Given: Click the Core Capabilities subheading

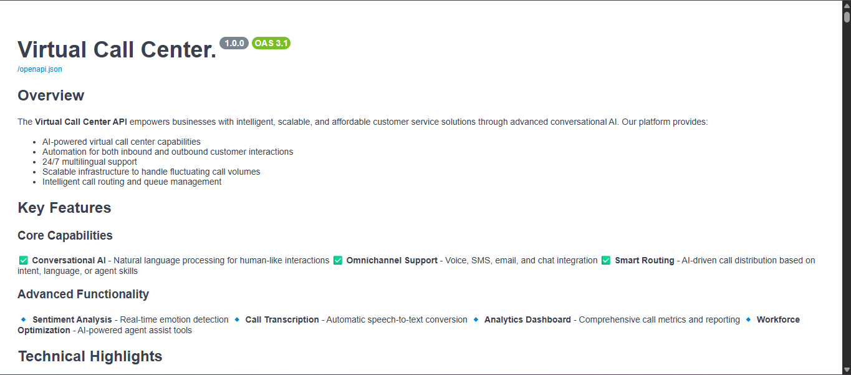Looking at the screenshot, I should click(65, 235).
